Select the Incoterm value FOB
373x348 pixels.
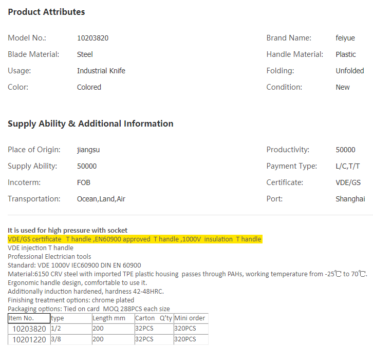(84, 182)
